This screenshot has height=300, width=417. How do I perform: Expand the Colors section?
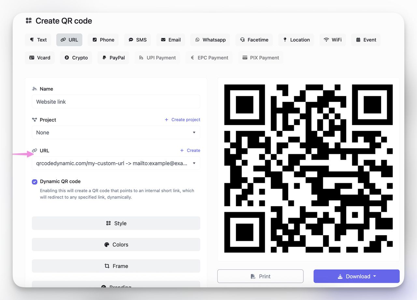116,244
